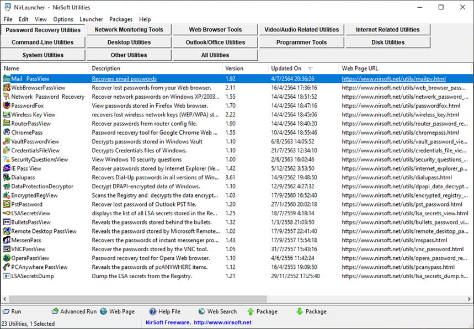Show the All Utilities tab
Screen dimensions: 474x329
coord(215,55)
